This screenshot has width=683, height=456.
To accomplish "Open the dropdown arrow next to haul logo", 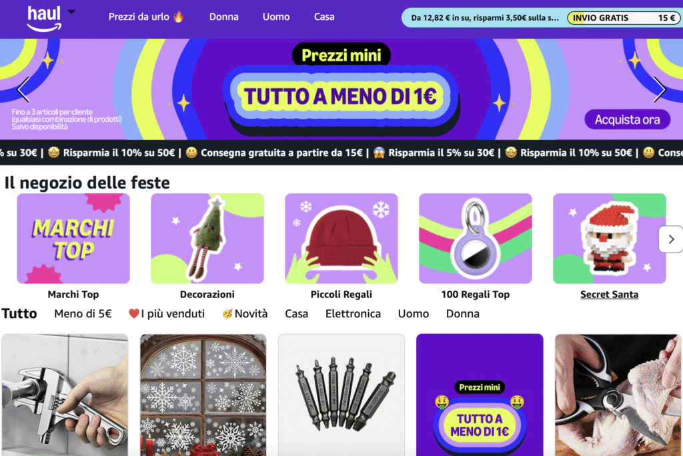I will 71,12.
